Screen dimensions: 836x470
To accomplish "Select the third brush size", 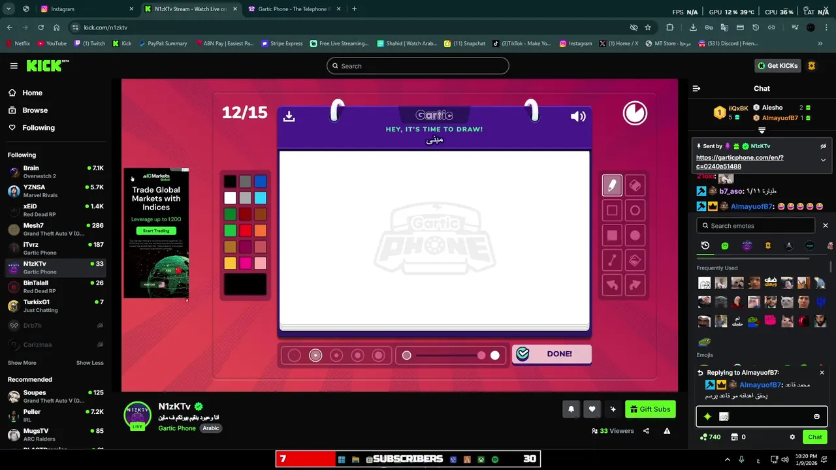I will pyautogui.click(x=336, y=355).
